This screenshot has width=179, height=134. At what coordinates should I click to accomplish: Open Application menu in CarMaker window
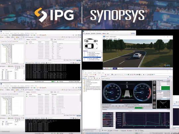[x=88, y=33]
